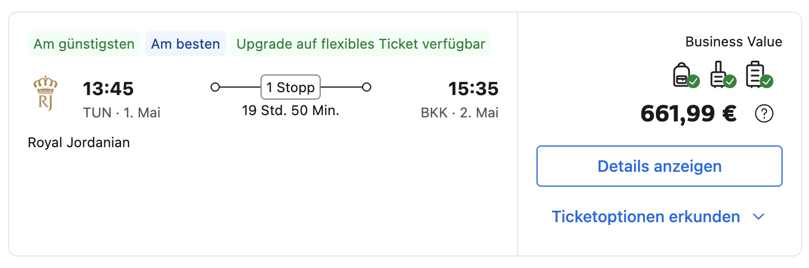Click the 661,99 € price
This screenshot has width=809, height=268.
click(689, 114)
